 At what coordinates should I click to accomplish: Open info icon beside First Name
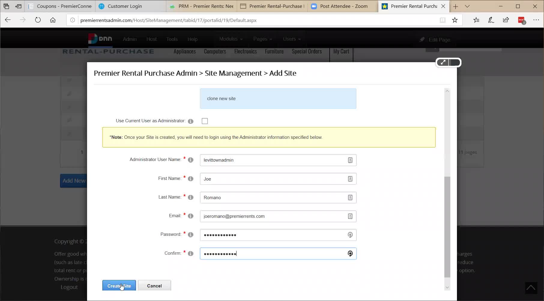pyautogui.click(x=191, y=179)
